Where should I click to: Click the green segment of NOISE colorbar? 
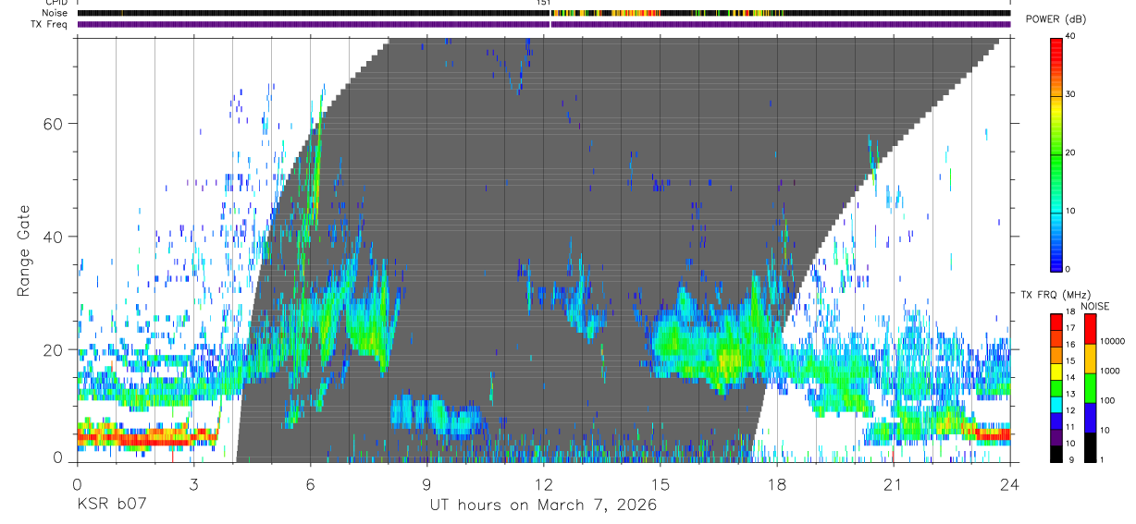click(1090, 387)
